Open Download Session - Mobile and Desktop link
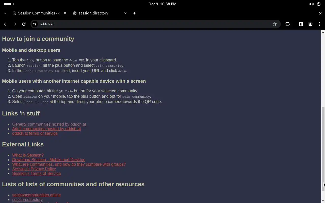 pos(49,160)
